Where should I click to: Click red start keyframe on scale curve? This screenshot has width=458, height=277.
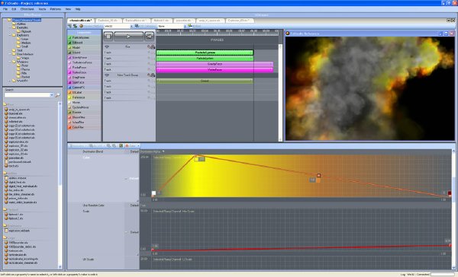point(153,250)
